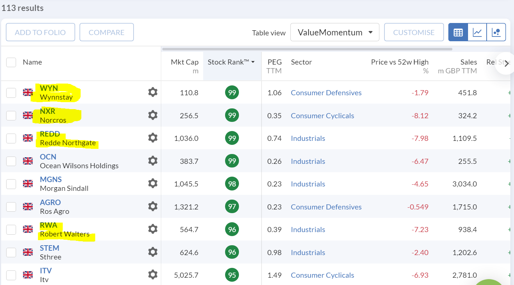The image size is (514, 285).
Task: Switch to scatter plot view
Action: [496, 32]
